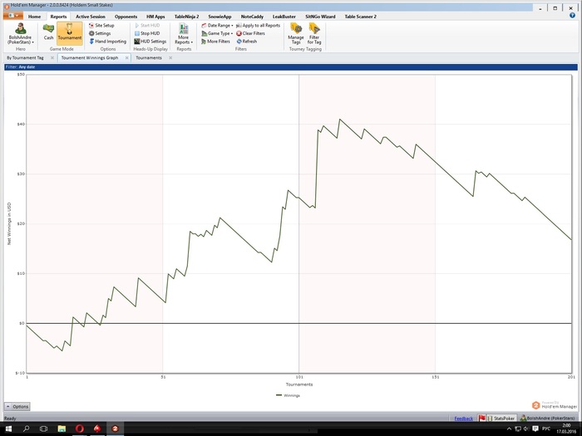
Task: Close the By Tournament Tag tab
Action: pos(52,58)
